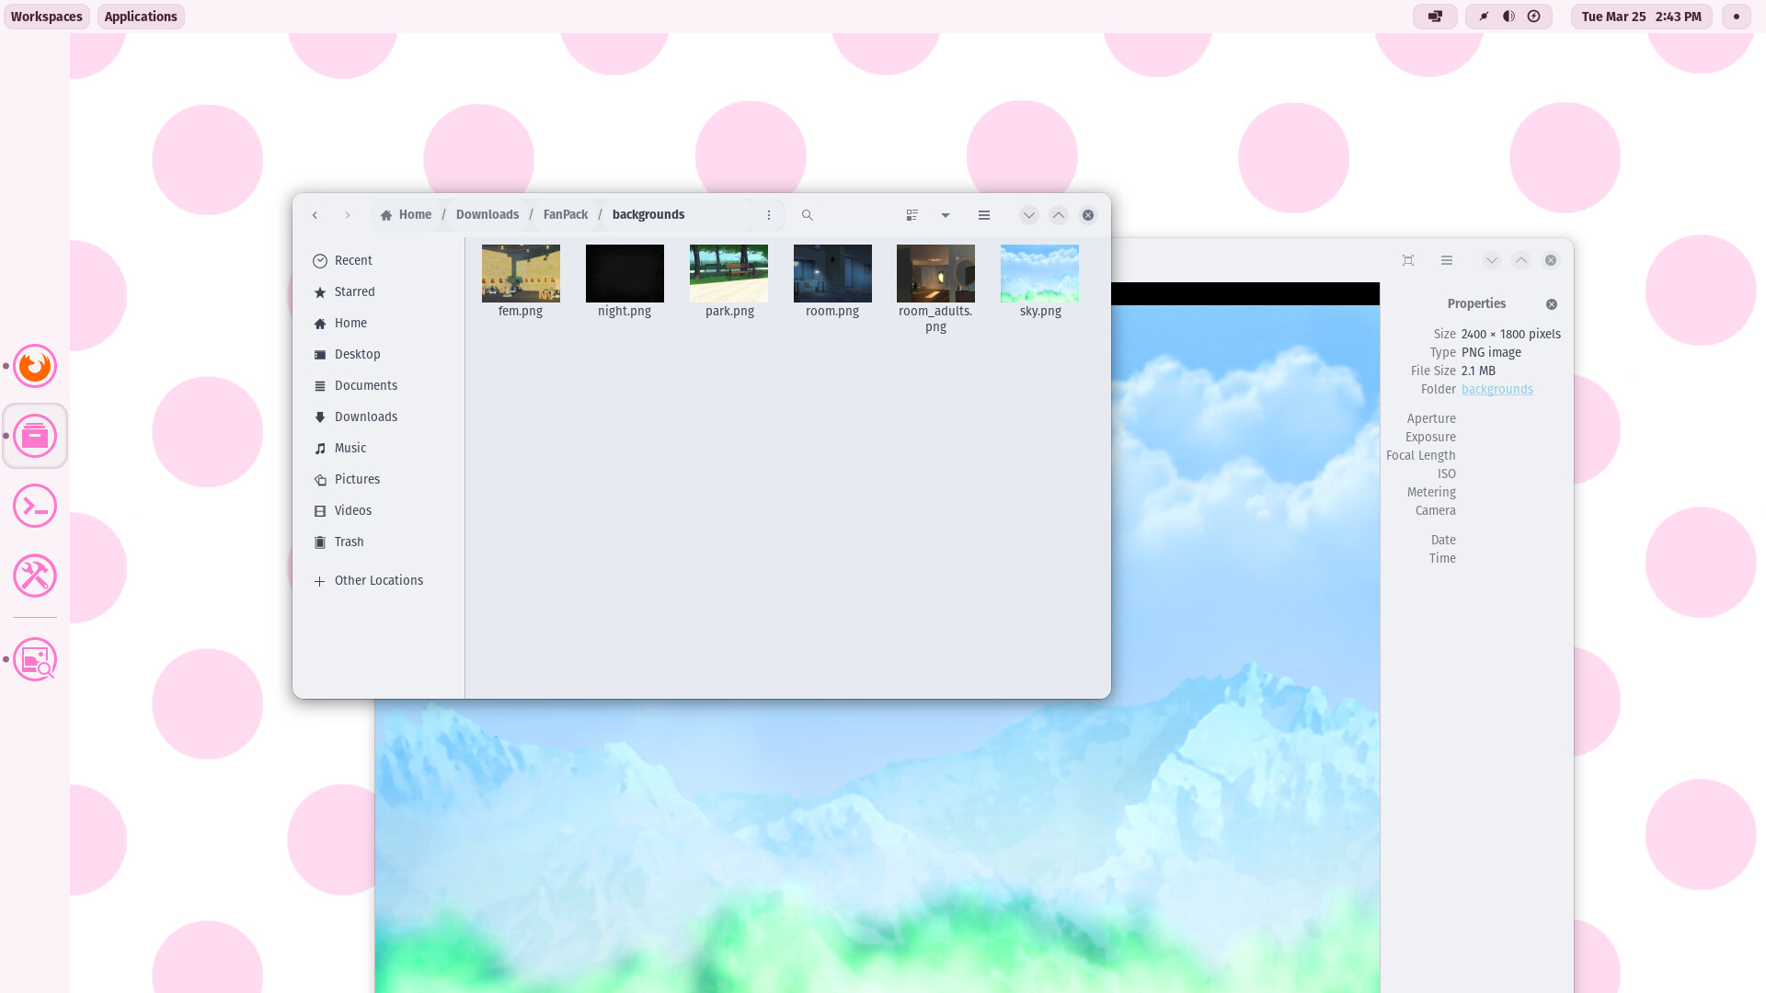Open the image viewer's hamburger menu
This screenshot has height=993, width=1766.
[x=1447, y=260]
